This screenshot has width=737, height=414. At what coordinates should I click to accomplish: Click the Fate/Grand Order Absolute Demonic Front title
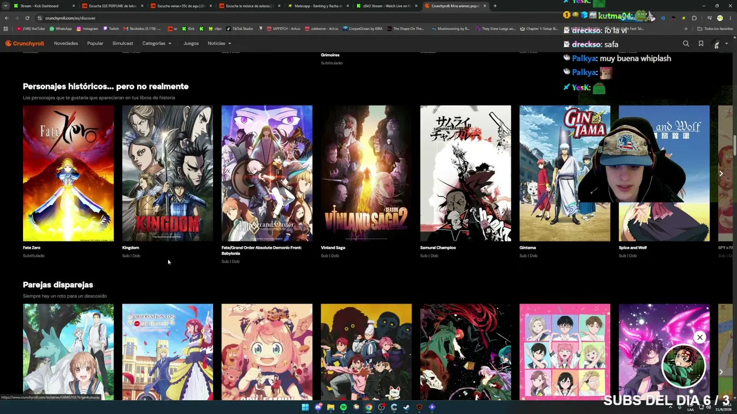click(261, 251)
